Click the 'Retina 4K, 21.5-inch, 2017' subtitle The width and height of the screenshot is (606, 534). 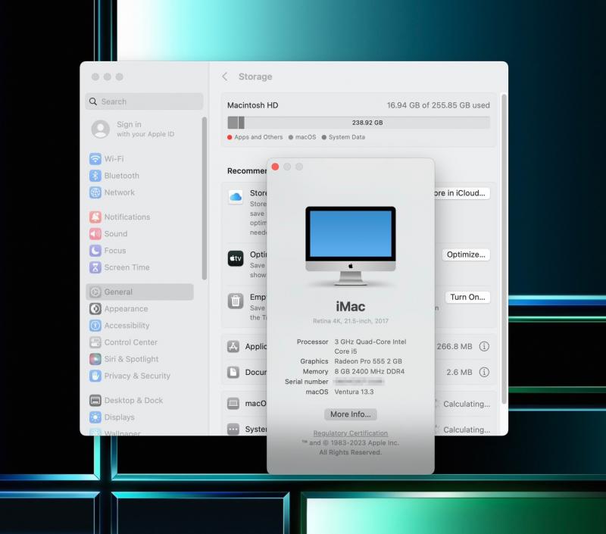coord(351,320)
